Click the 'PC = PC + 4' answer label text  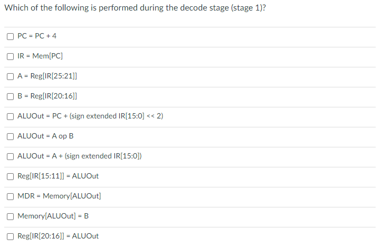tap(37, 36)
